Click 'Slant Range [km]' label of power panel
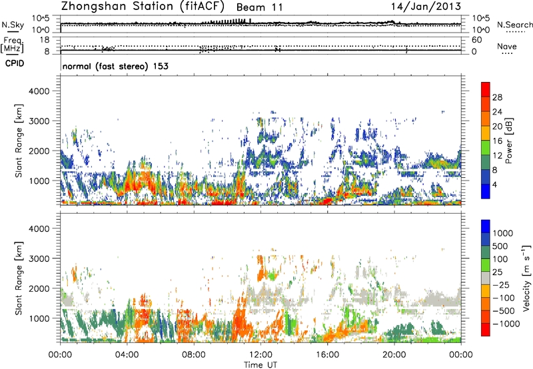533x369 pixels. coord(19,141)
